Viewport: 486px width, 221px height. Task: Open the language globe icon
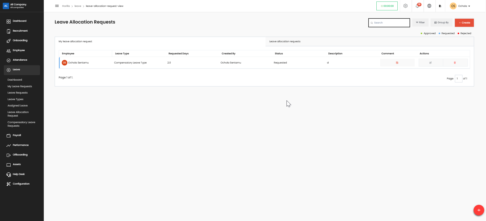click(x=429, y=6)
